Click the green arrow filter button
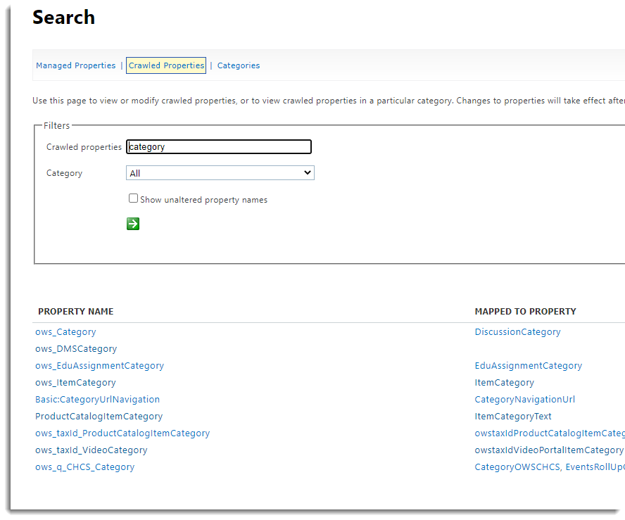The height and width of the screenshot is (520, 625). (133, 224)
